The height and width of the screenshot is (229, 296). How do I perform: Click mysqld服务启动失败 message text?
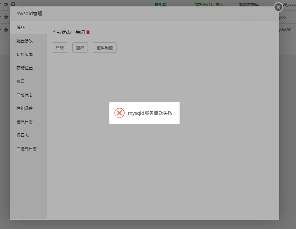[x=150, y=113]
